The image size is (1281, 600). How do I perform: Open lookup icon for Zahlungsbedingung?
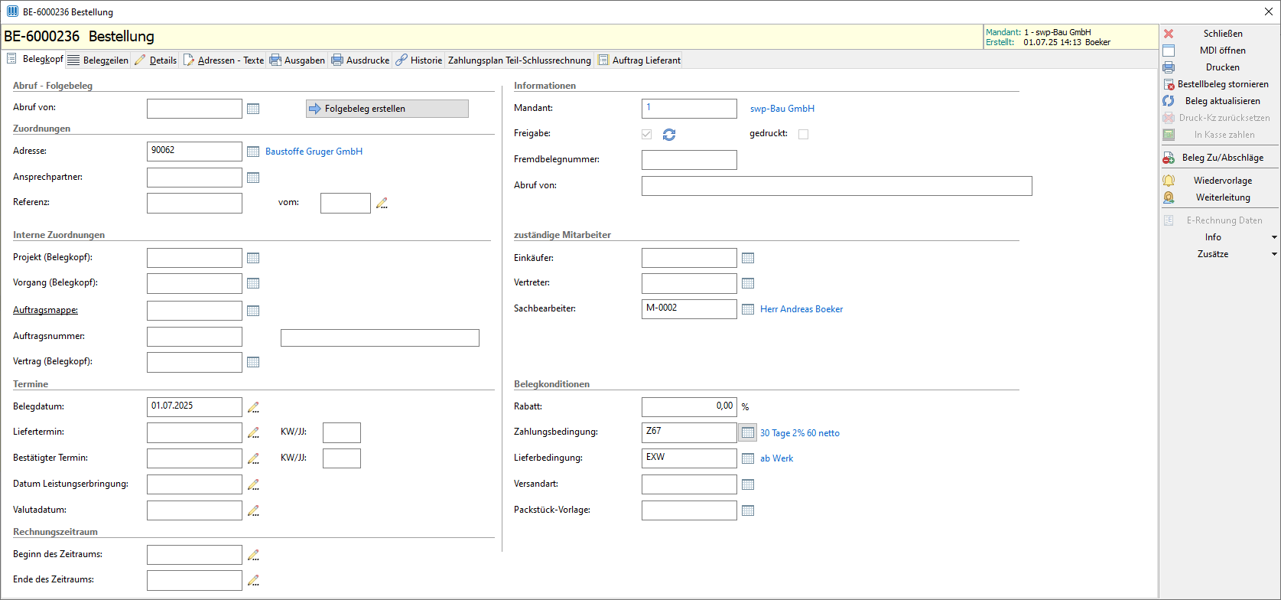pyautogui.click(x=747, y=432)
